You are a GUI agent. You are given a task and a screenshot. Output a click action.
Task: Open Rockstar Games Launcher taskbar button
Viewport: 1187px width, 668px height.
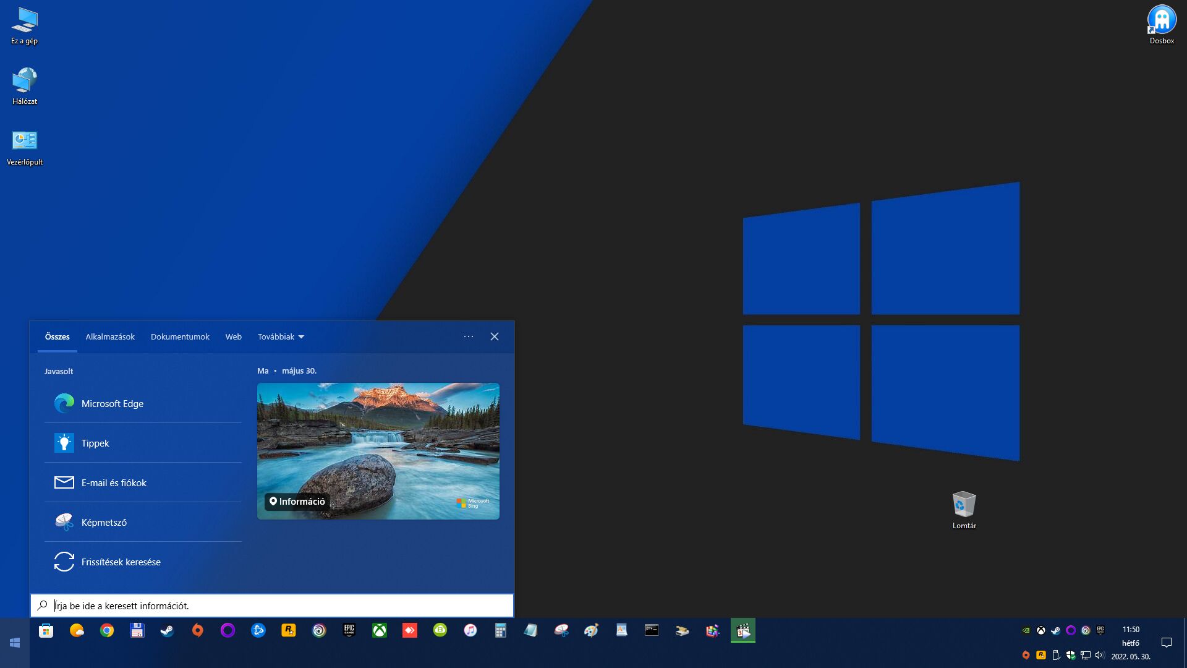288,630
